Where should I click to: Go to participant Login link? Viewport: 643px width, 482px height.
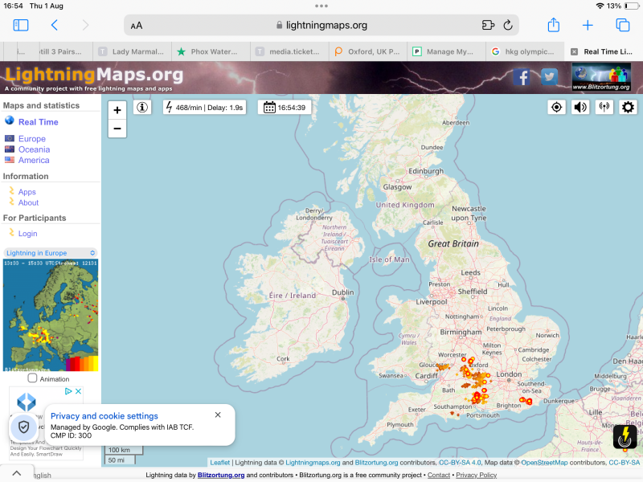pos(27,234)
